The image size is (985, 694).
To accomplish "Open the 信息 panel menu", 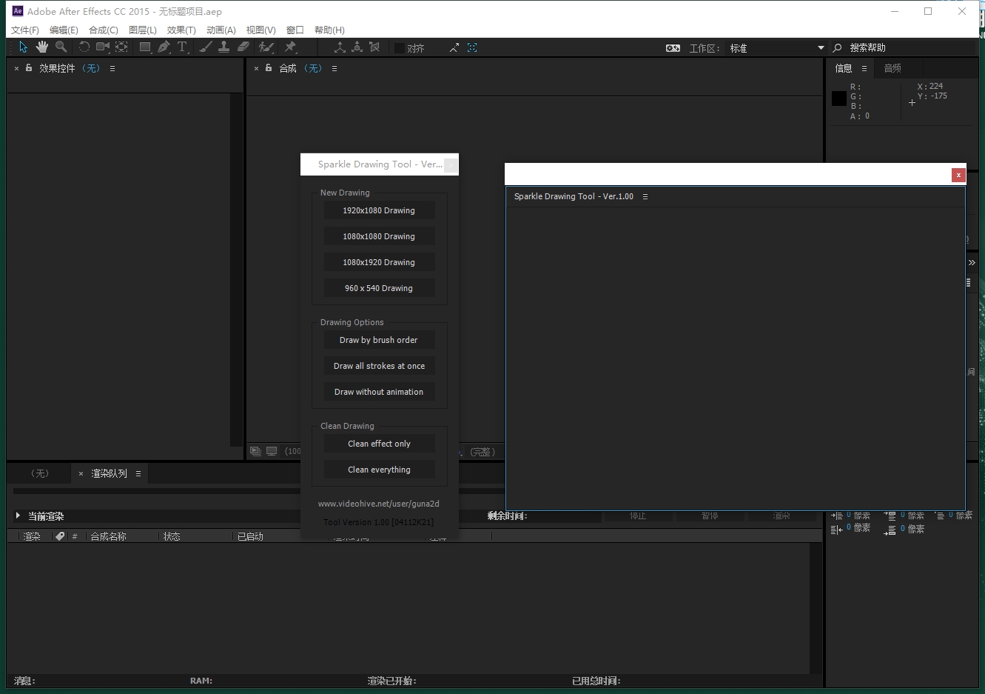I will [864, 68].
